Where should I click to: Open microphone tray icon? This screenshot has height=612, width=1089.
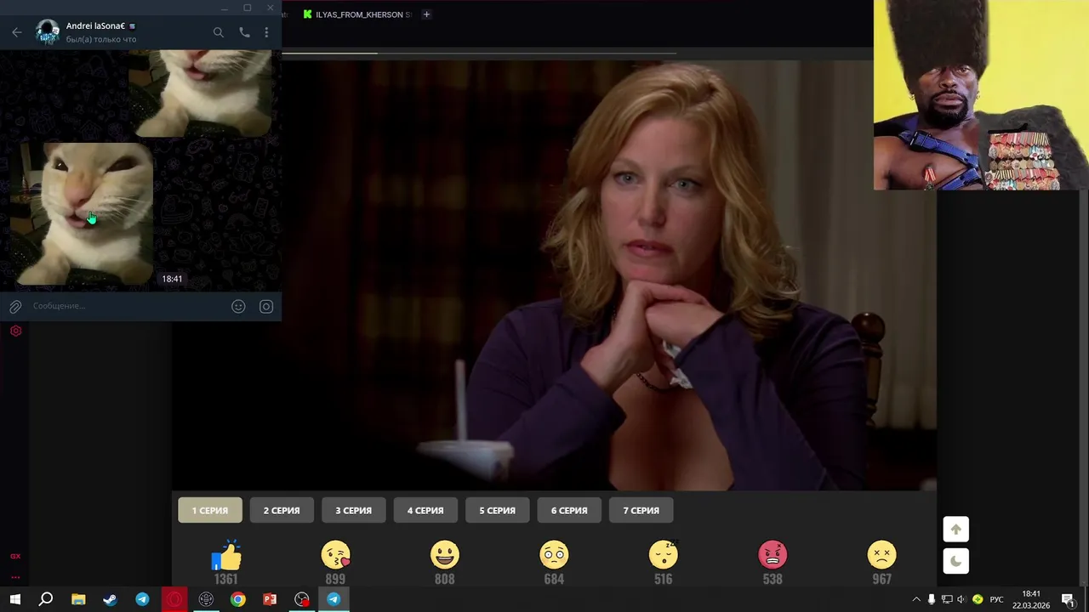[932, 599]
